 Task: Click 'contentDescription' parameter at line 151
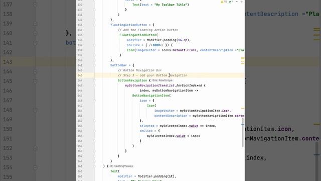click(x=171, y=116)
